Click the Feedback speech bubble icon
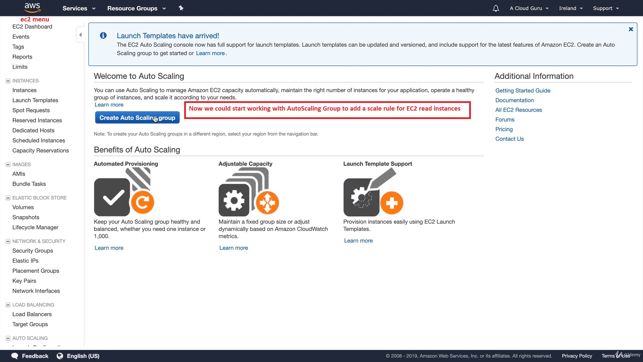The image size is (643, 362). [x=15, y=356]
